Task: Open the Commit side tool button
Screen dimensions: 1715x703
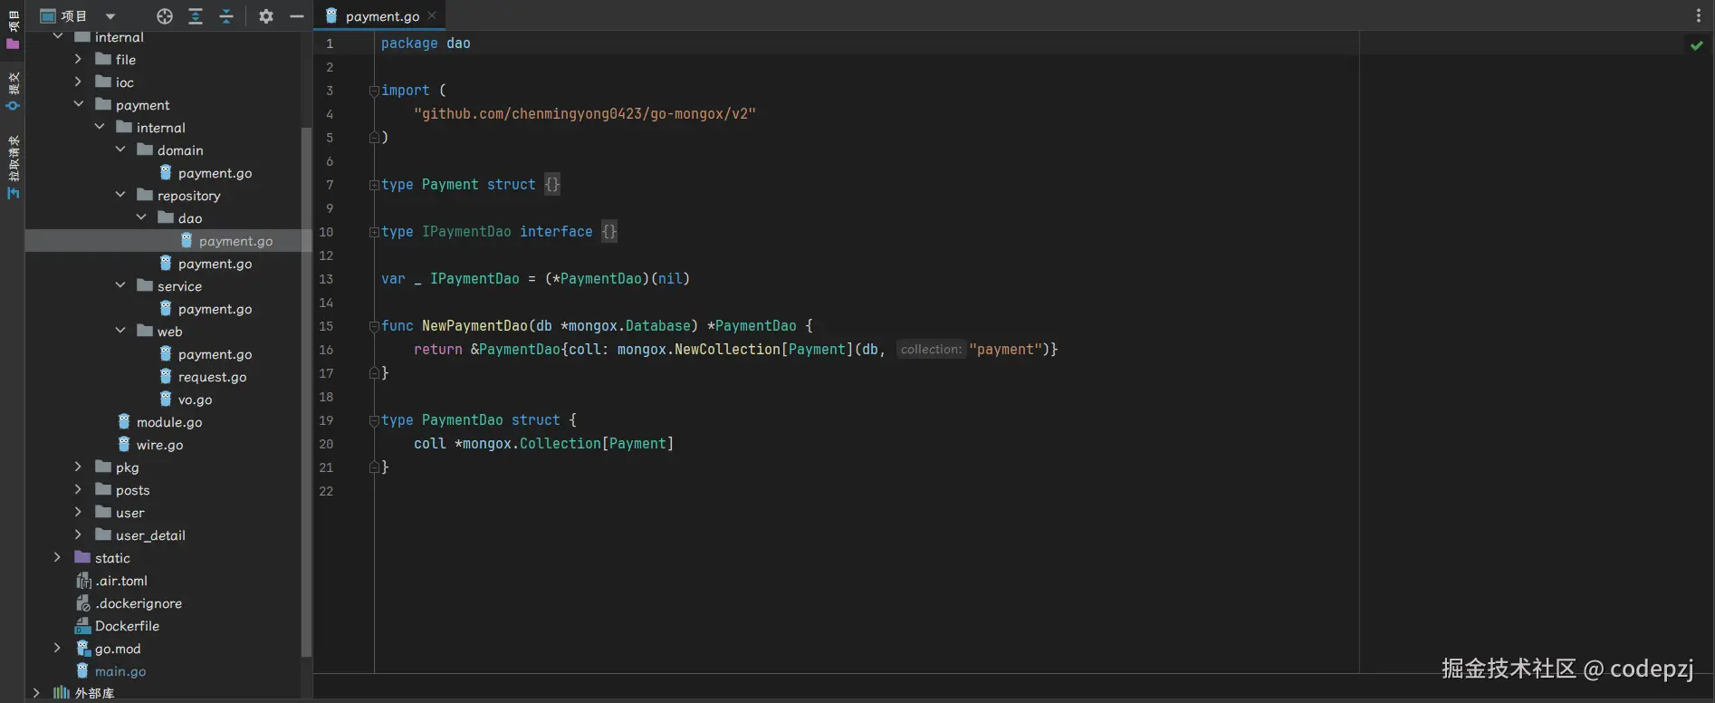Action: point(13,91)
